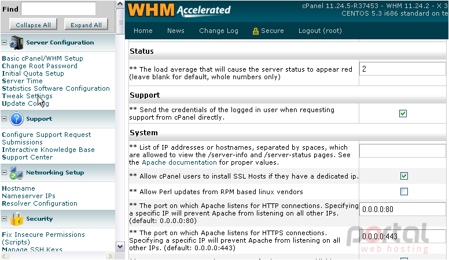
Task: Open Update Config link
Action: tap(25, 103)
